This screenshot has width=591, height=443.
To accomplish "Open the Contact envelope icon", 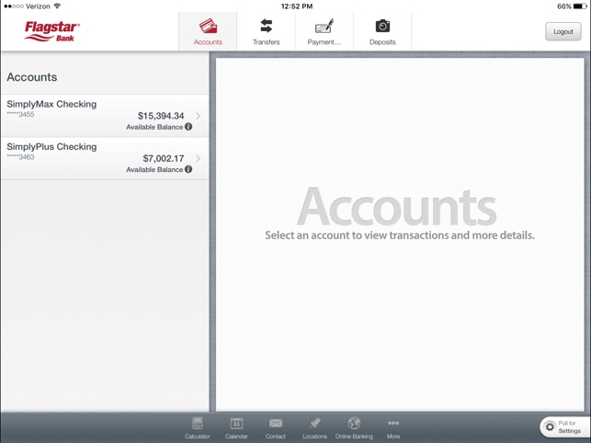I will tap(276, 424).
